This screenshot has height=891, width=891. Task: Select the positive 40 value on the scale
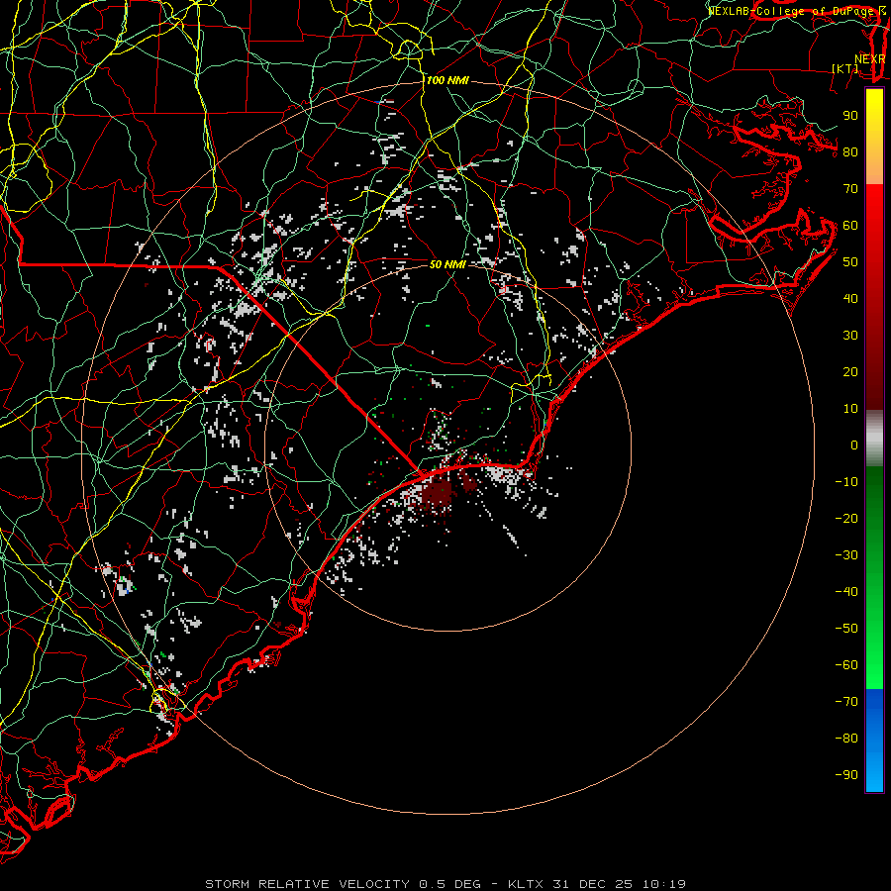point(850,298)
